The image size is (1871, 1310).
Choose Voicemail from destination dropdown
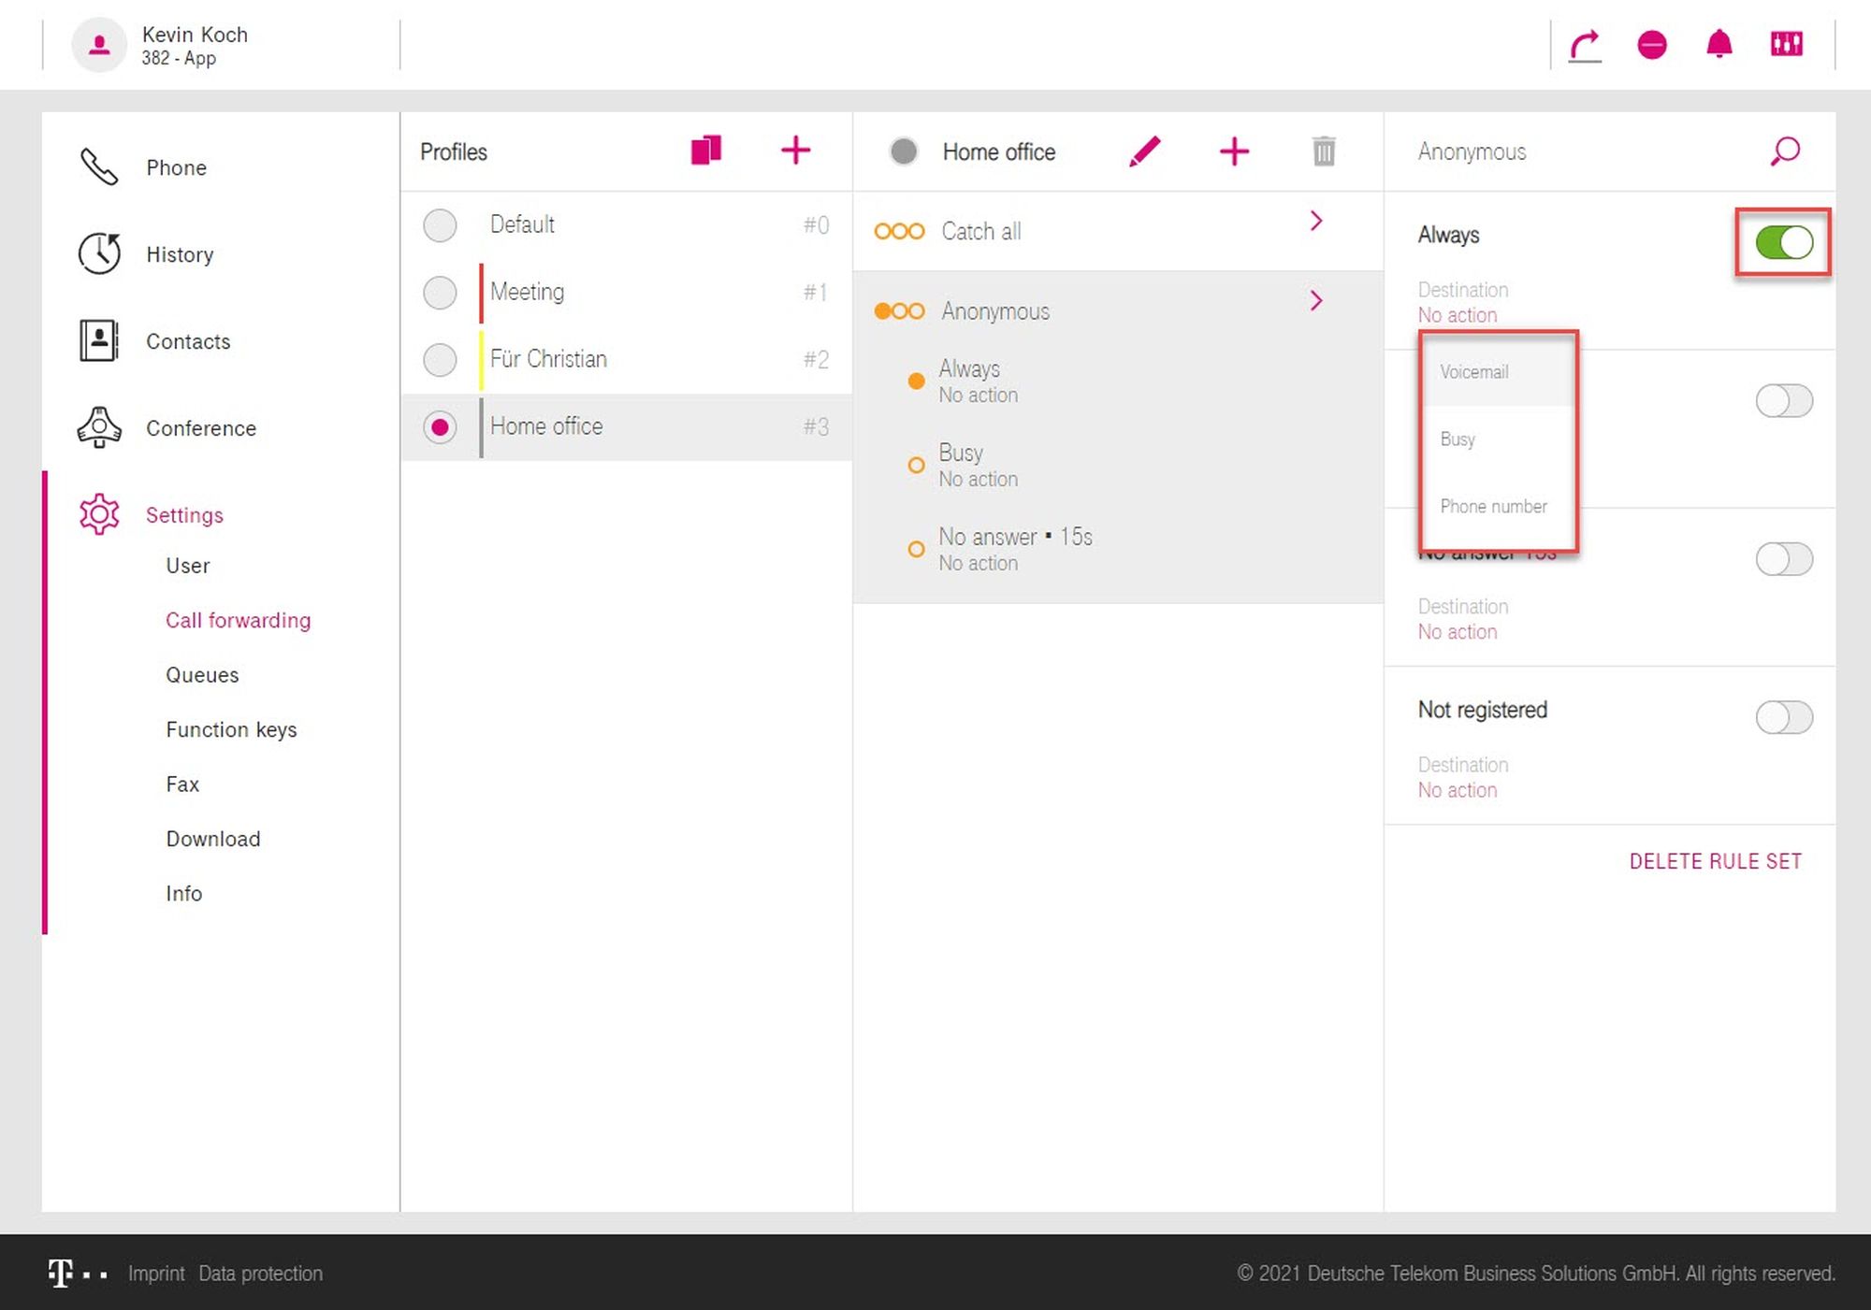coord(1474,372)
